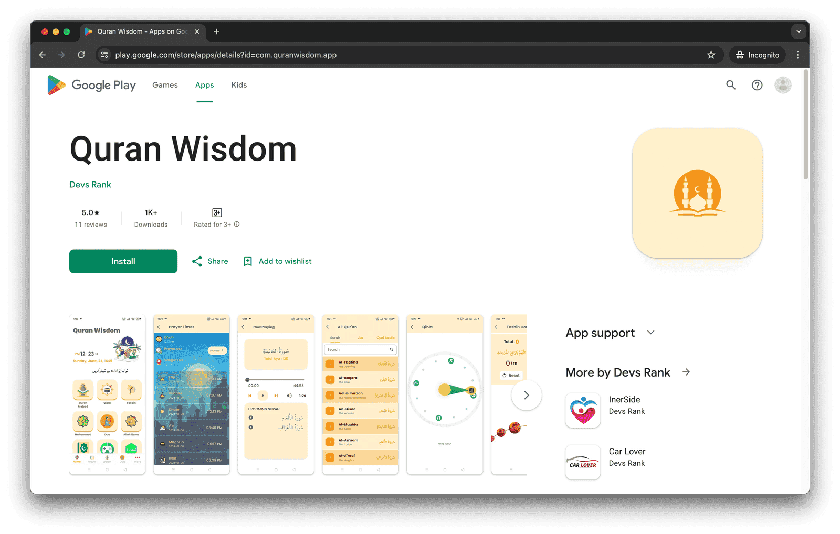
Task: Add Quran Wisdom to wishlist
Action: 277,261
